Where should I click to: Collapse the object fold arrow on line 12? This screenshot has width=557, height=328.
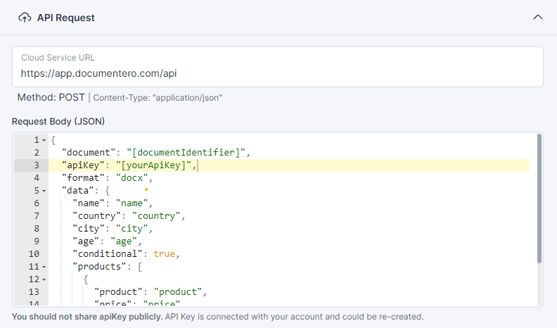44,279
